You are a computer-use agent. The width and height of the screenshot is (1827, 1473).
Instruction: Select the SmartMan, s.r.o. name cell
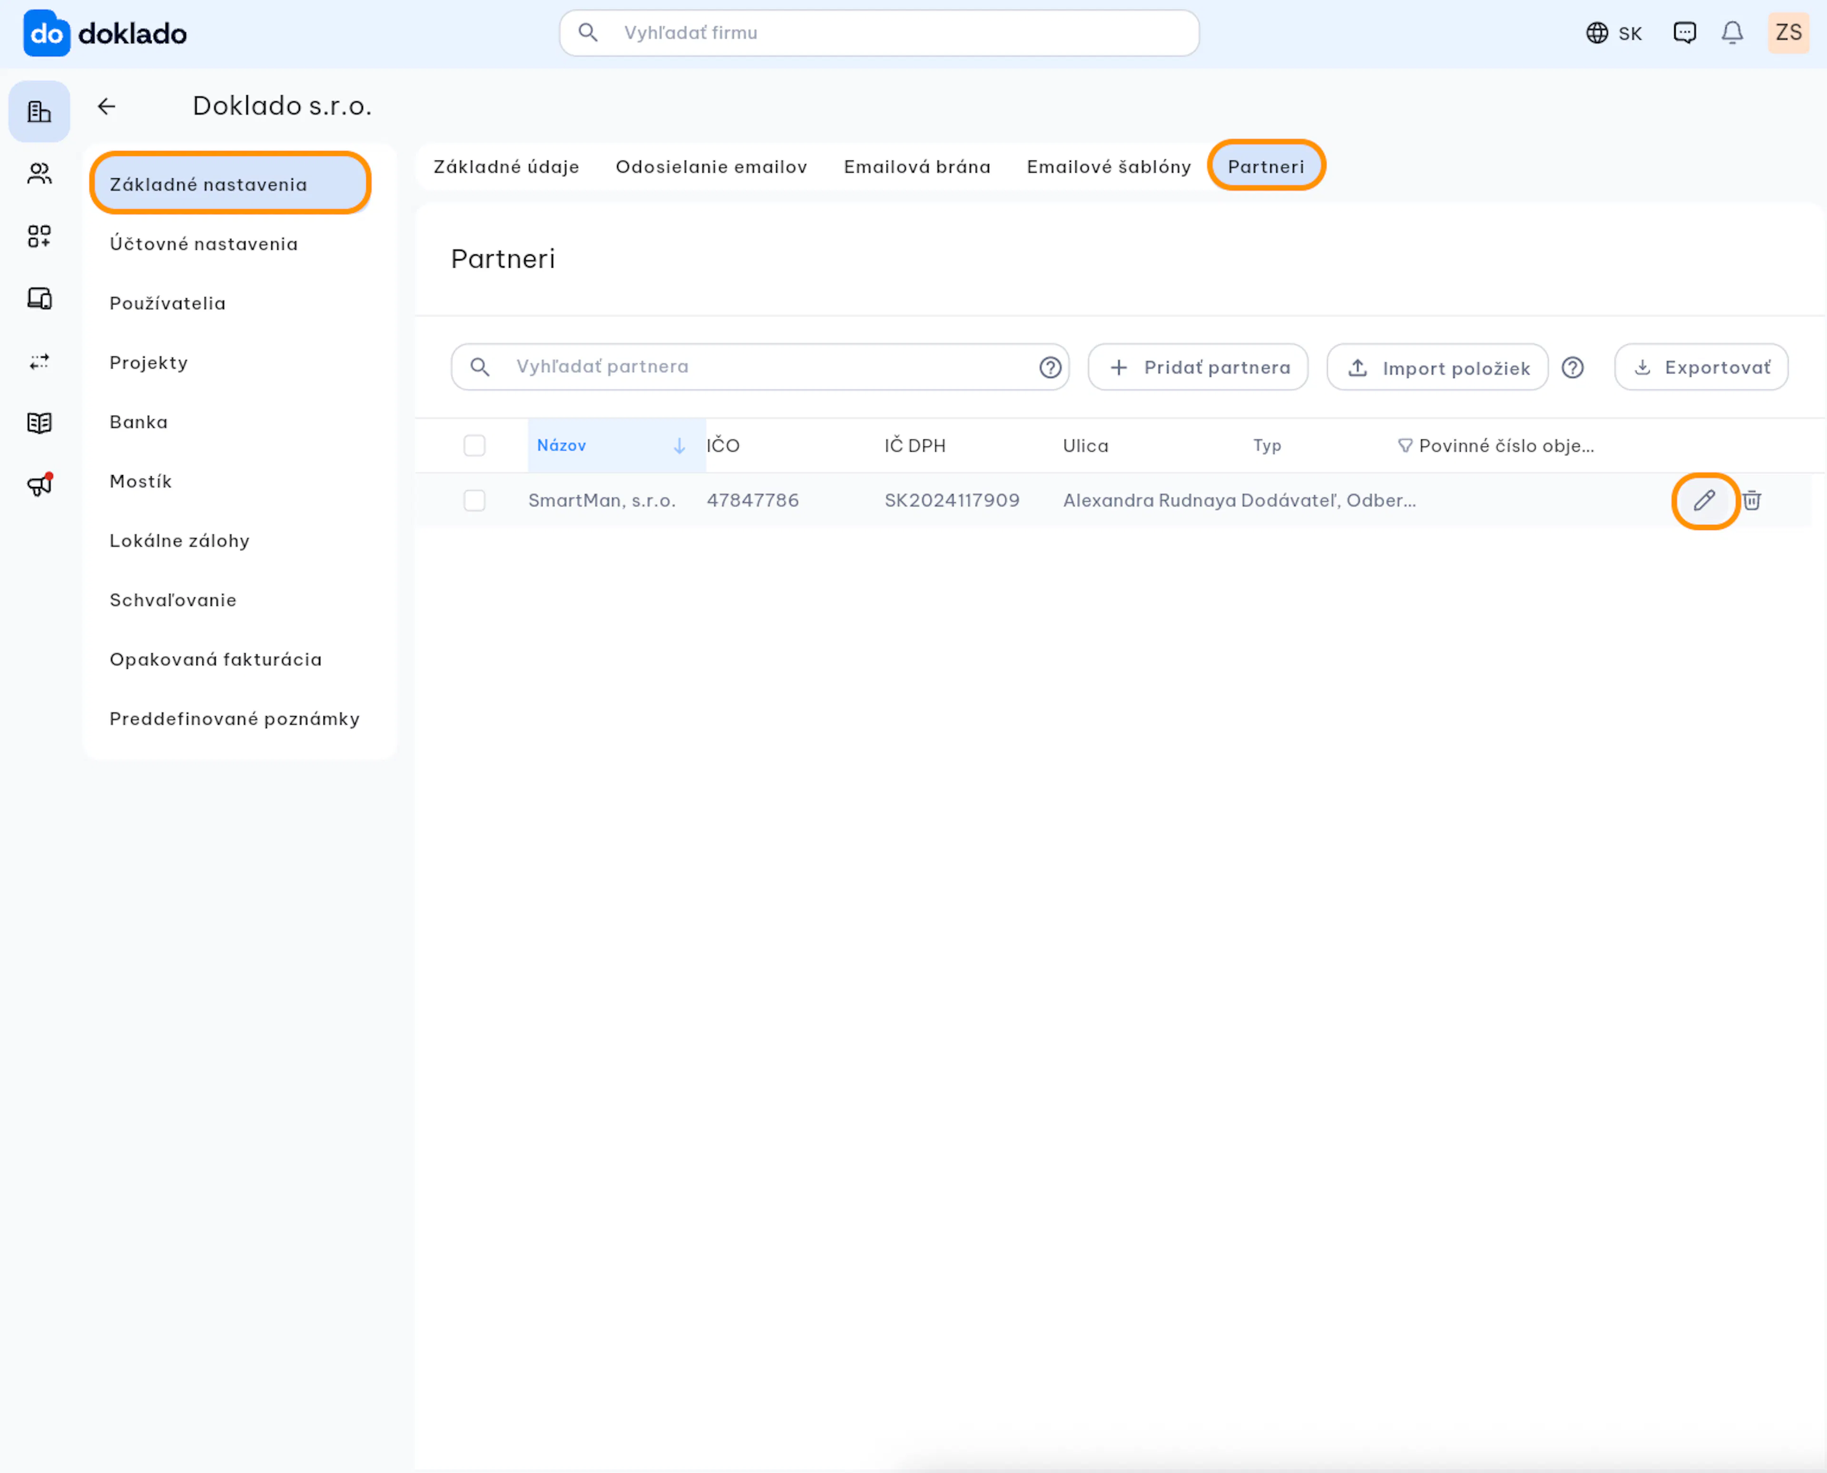602,501
